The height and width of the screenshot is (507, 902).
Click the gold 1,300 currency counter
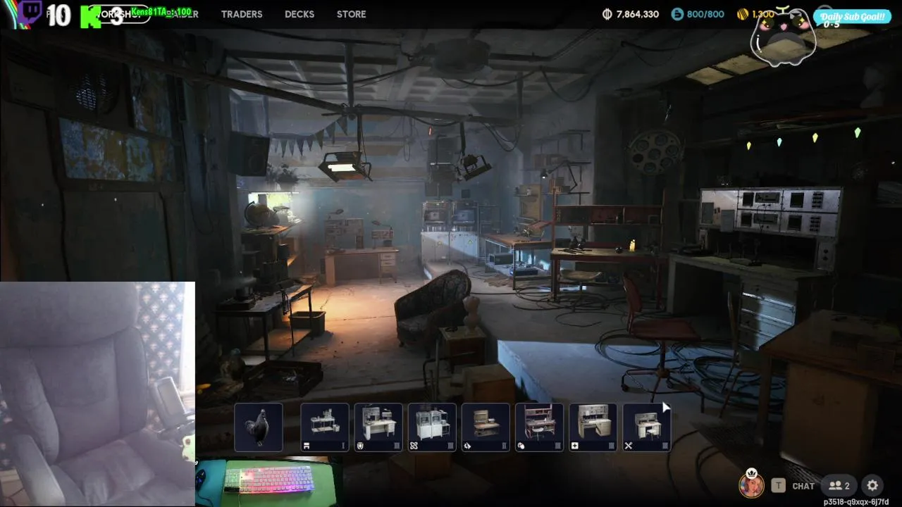(x=762, y=14)
